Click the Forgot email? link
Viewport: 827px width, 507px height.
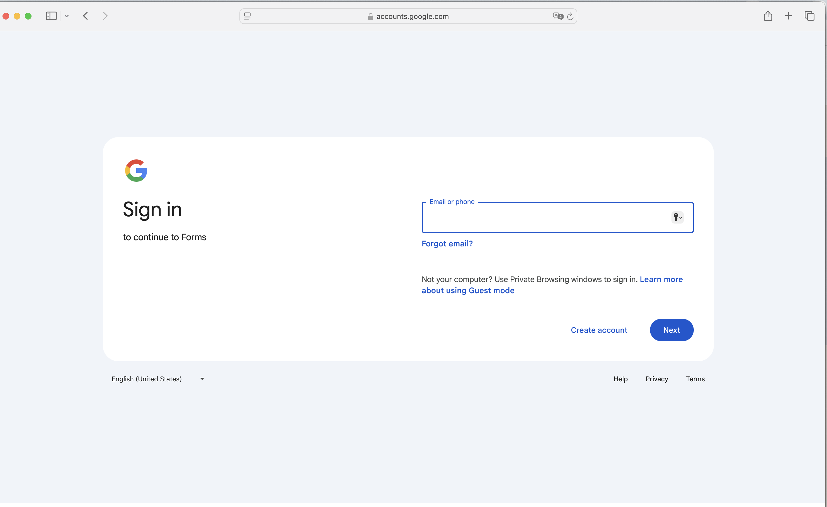pyautogui.click(x=447, y=244)
